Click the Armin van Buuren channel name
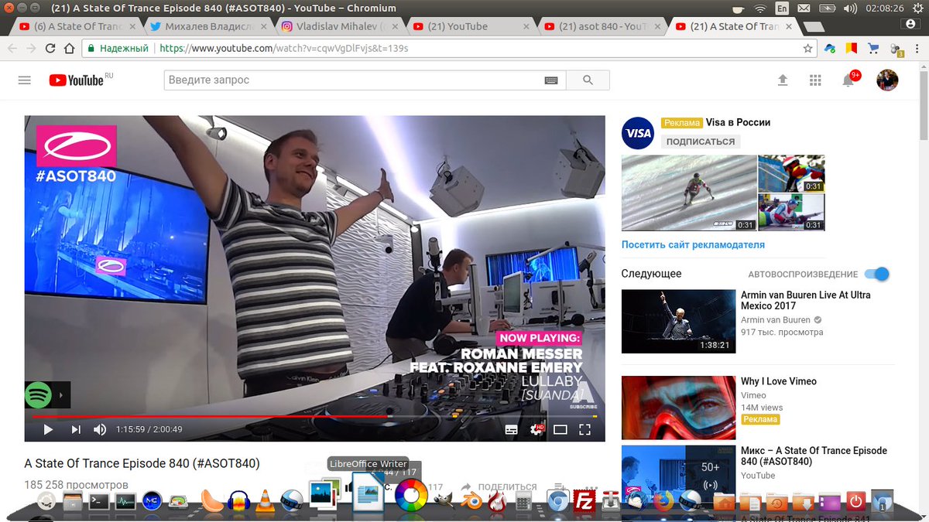Screen dimensions: 929x522 776,320
